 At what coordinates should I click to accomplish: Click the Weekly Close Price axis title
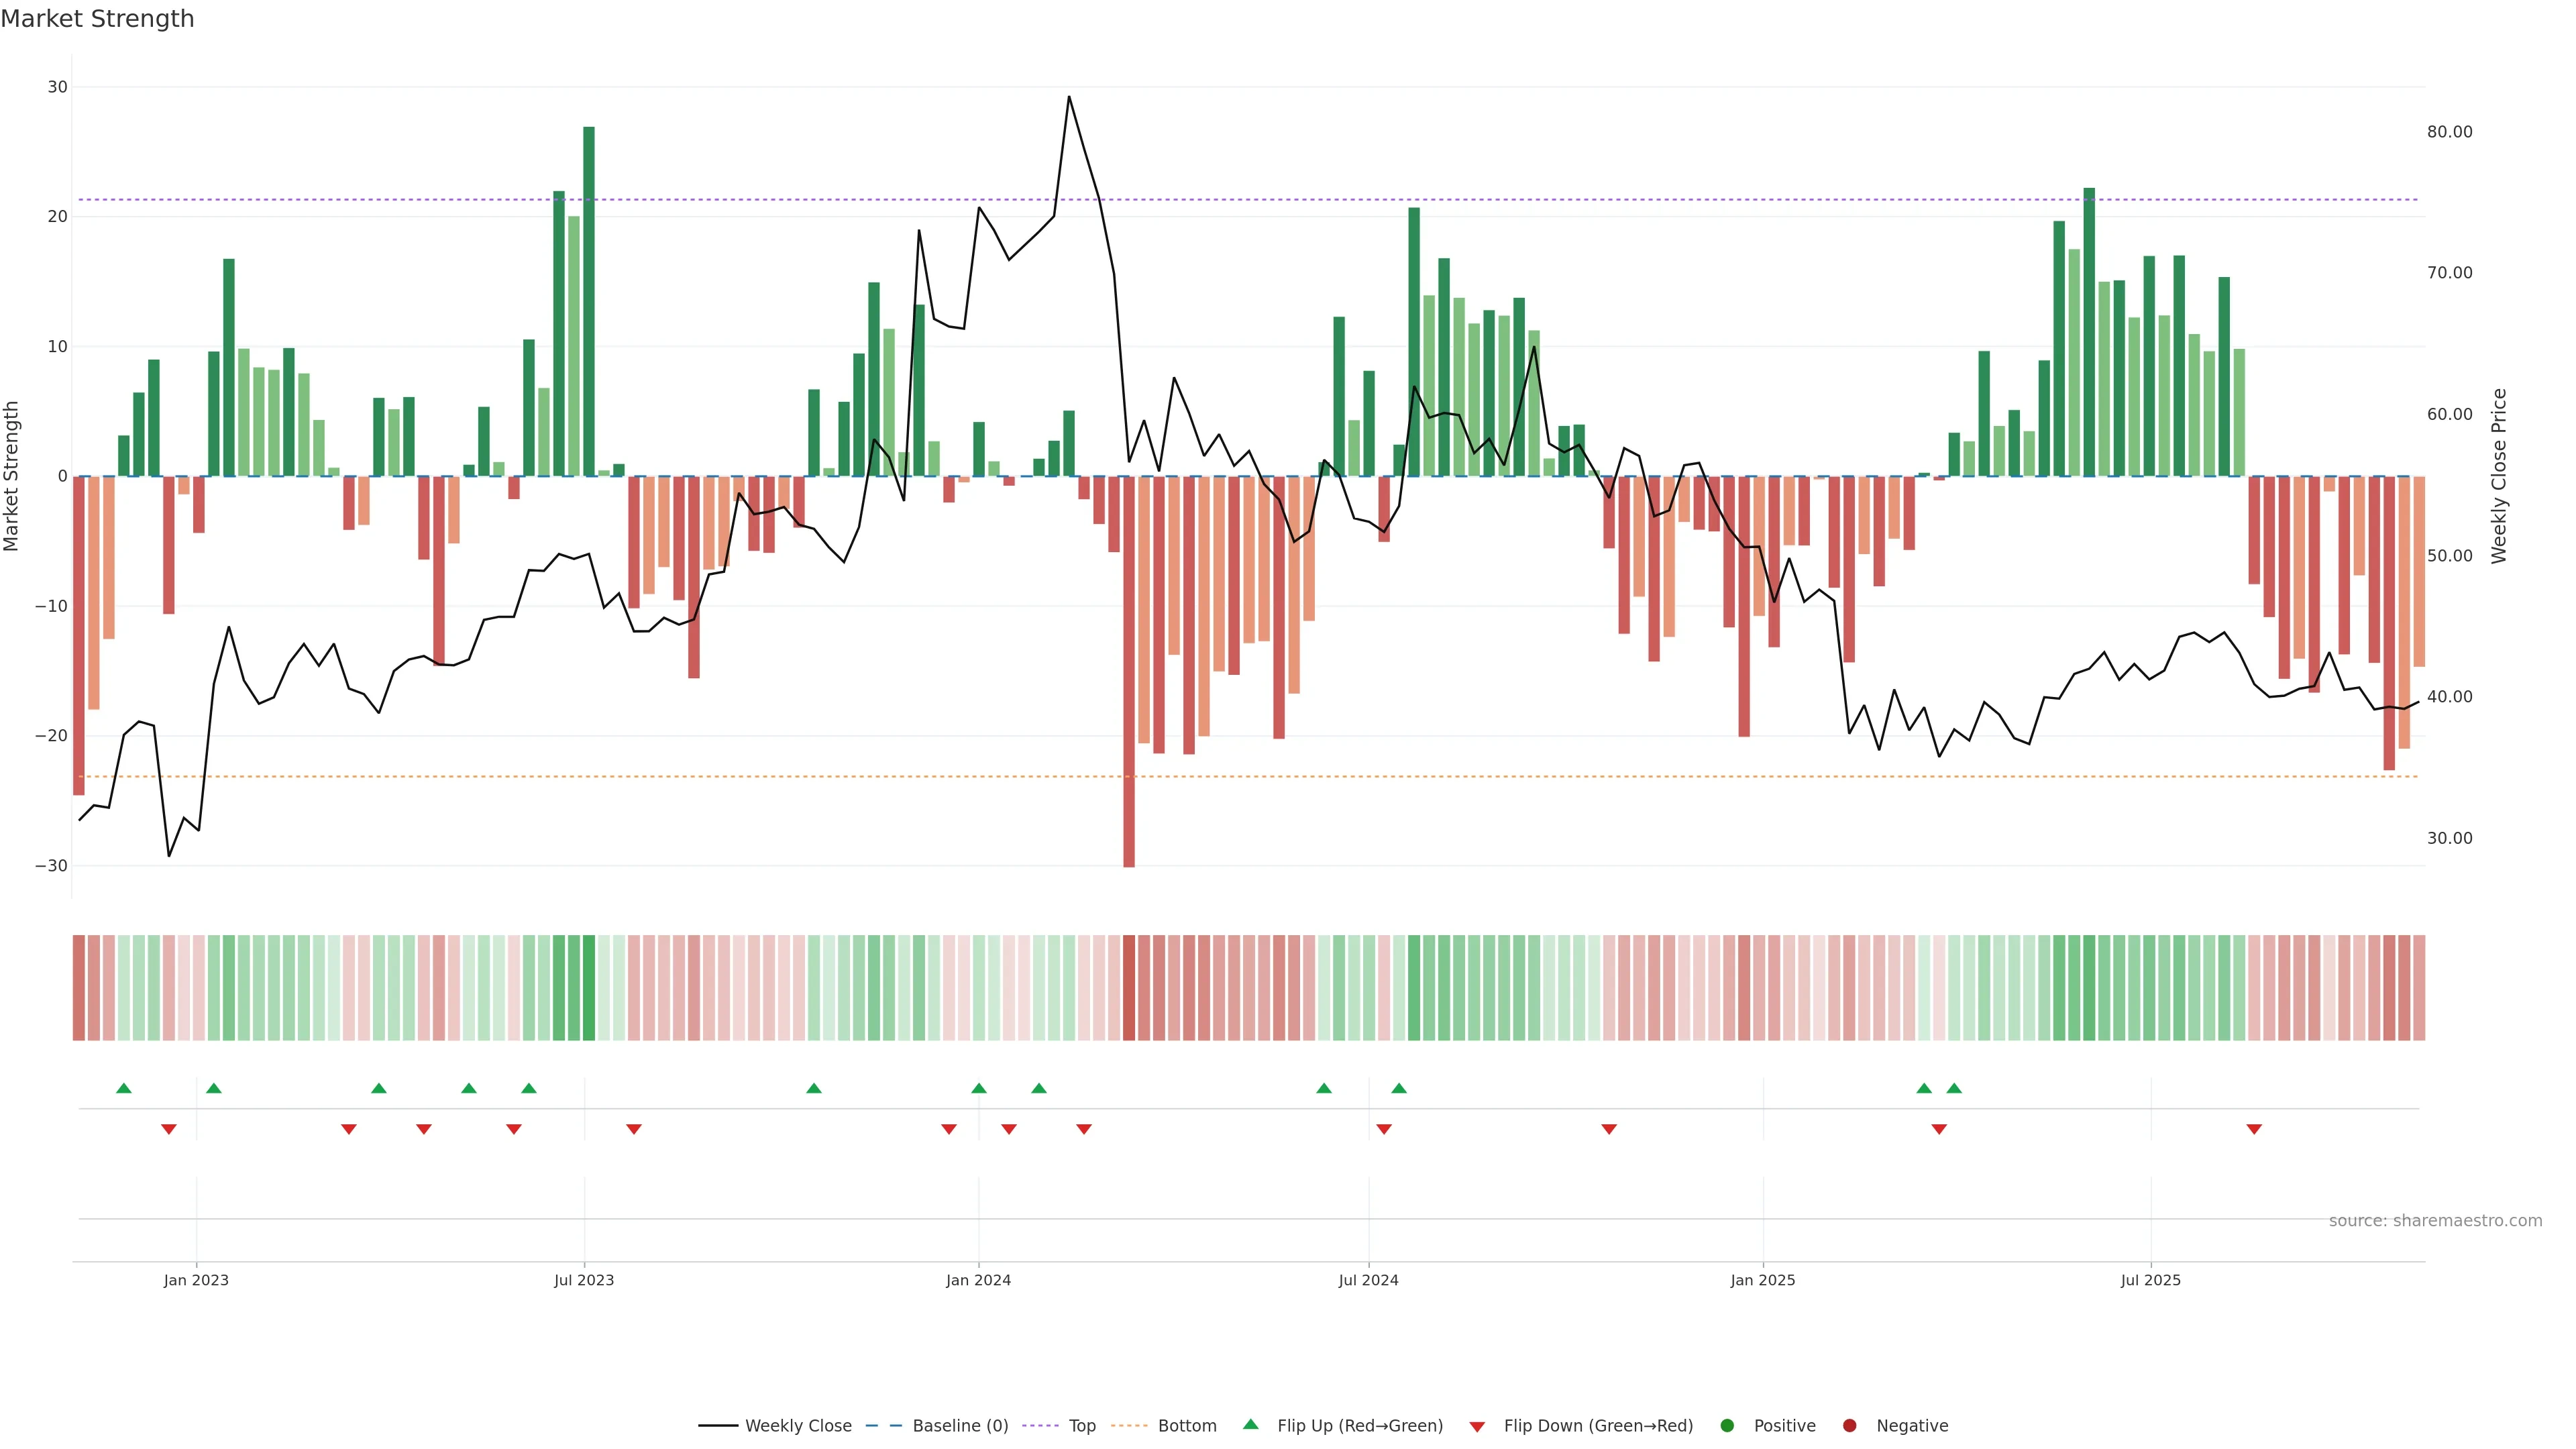click(x=2499, y=476)
